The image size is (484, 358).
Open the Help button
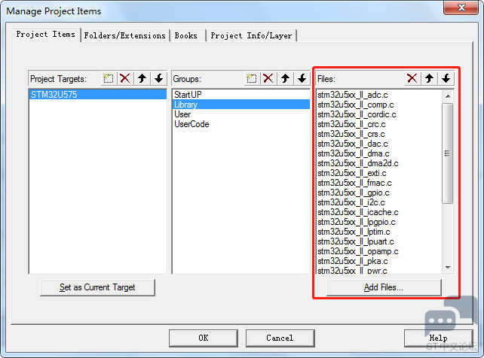tap(438, 338)
